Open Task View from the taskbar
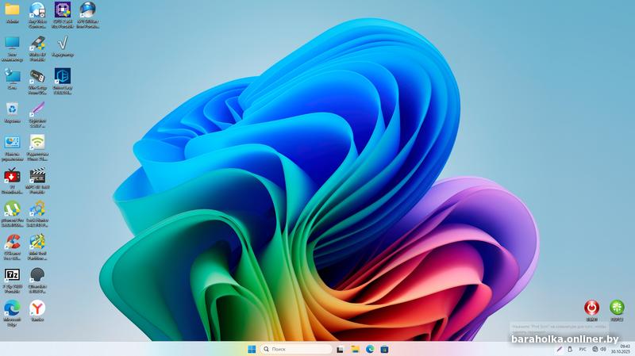The height and width of the screenshot is (356, 635). [x=341, y=349]
